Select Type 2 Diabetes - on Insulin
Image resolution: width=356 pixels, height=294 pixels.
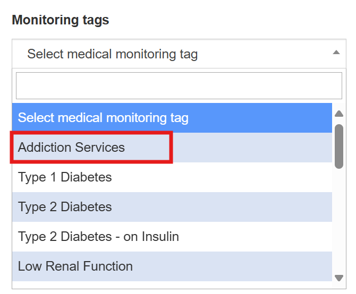(x=98, y=237)
